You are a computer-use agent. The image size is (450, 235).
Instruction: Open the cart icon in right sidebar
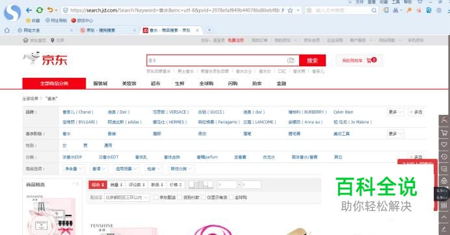(444, 132)
